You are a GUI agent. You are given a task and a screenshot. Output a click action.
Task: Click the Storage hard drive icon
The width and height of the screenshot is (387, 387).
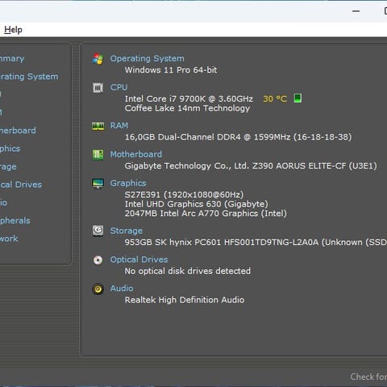click(98, 231)
